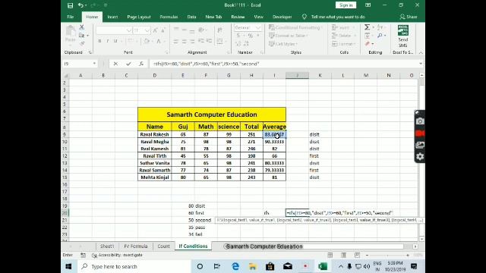486x273 pixels.
Task: Click the Share button
Action: (409, 17)
